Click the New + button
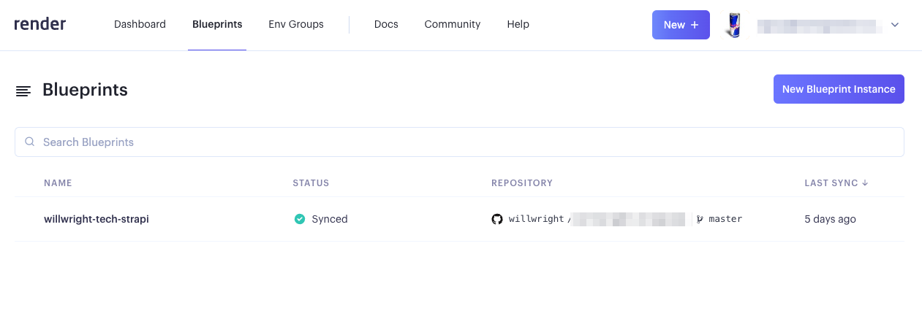The width and height of the screenshot is (922, 319). pyautogui.click(x=681, y=25)
